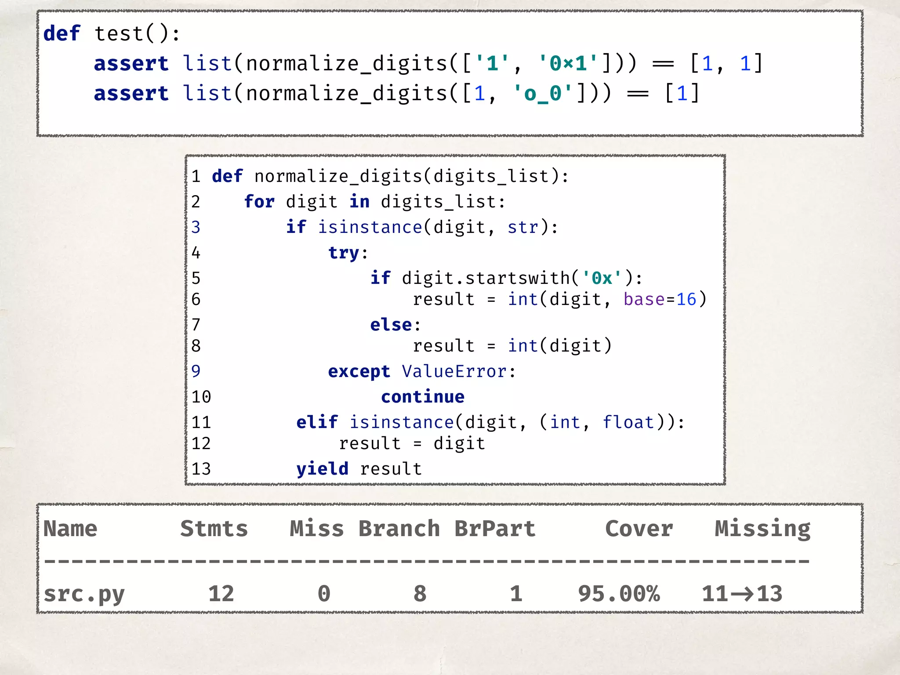This screenshot has height=675, width=900.
Task: Click the Stmts value '12'
Action: pyautogui.click(x=221, y=594)
